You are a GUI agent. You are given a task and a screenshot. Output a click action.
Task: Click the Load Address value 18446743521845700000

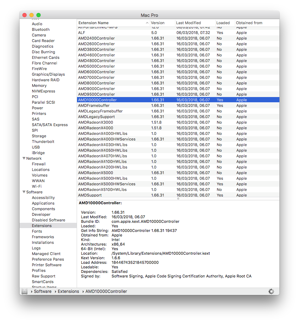coord(135,262)
